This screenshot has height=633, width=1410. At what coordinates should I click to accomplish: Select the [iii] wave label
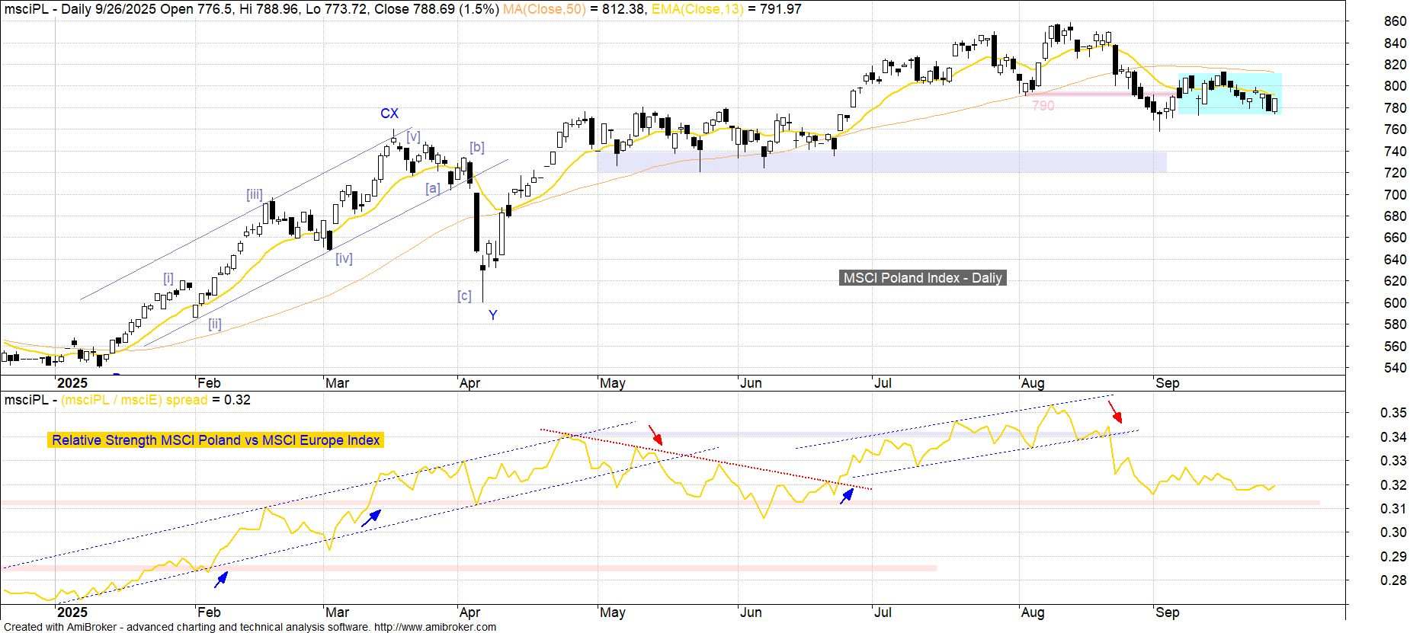[x=254, y=194]
